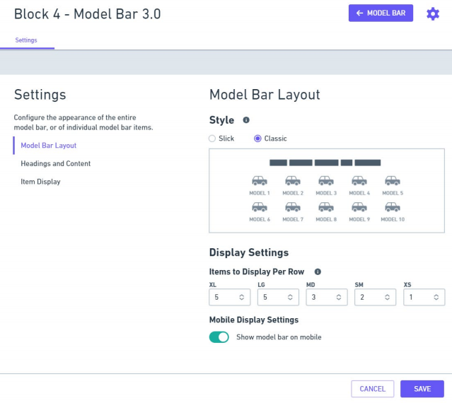452x403 pixels.
Task: Open Headings and Content section
Action: [x=55, y=163]
